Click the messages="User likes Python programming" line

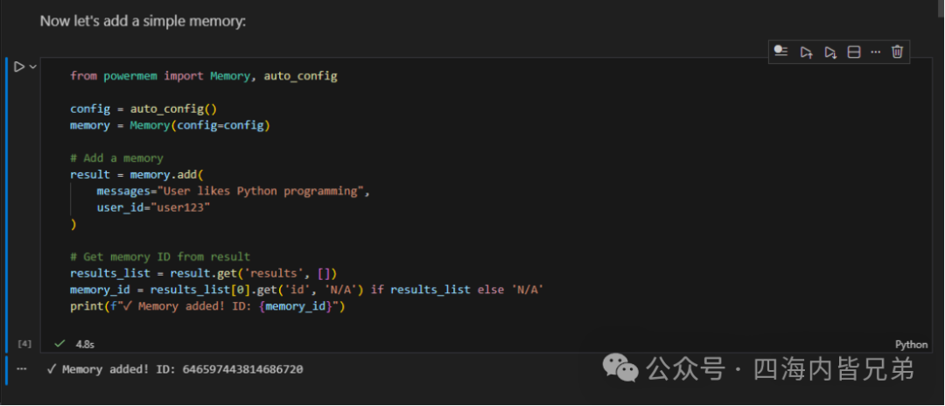[233, 191]
